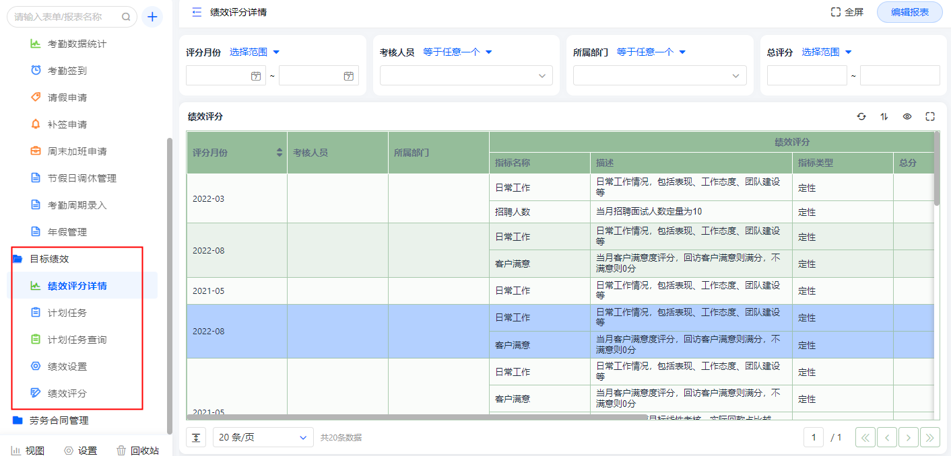Click the plus icon to create a new form

[152, 16]
